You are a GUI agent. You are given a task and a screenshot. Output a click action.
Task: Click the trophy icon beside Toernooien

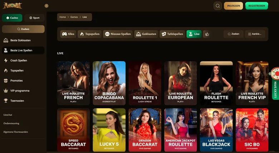click(x=6, y=101)
